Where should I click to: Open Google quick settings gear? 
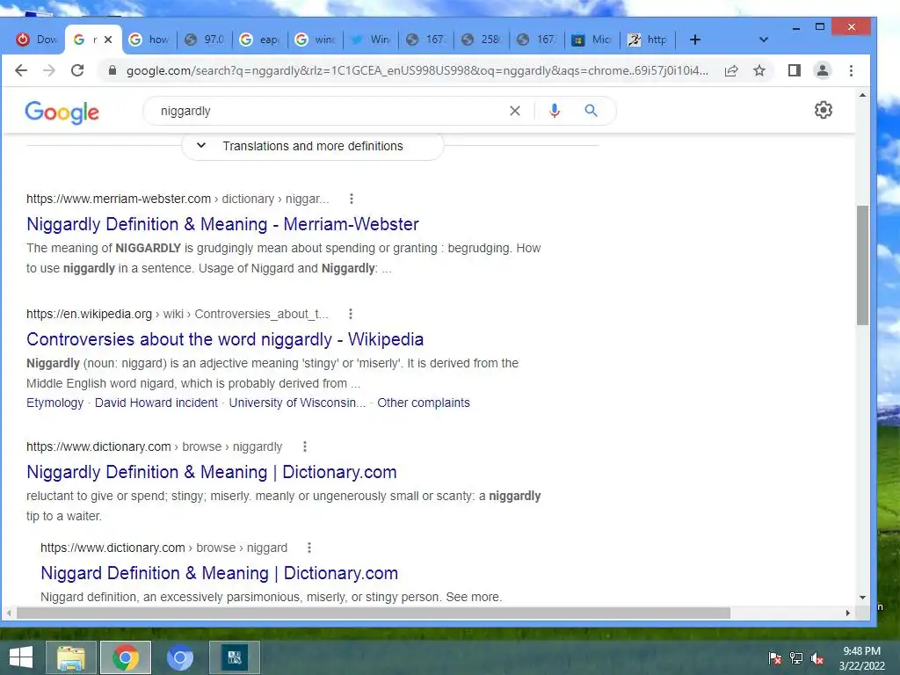click(x=824, y=110)
